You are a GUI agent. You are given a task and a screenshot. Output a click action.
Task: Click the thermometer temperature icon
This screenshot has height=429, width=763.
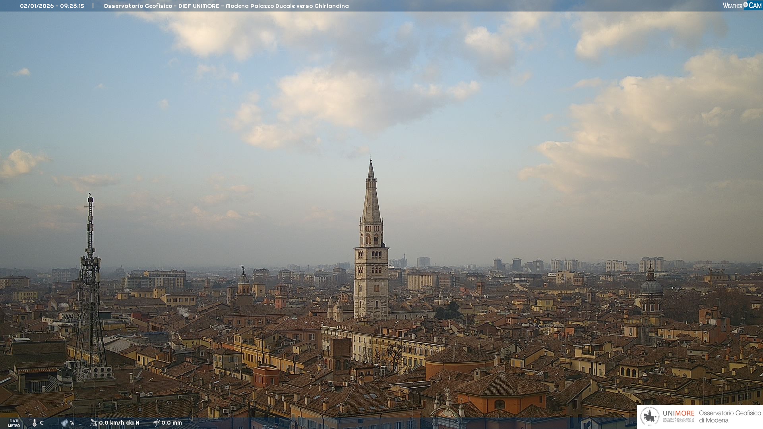(35, 423)
